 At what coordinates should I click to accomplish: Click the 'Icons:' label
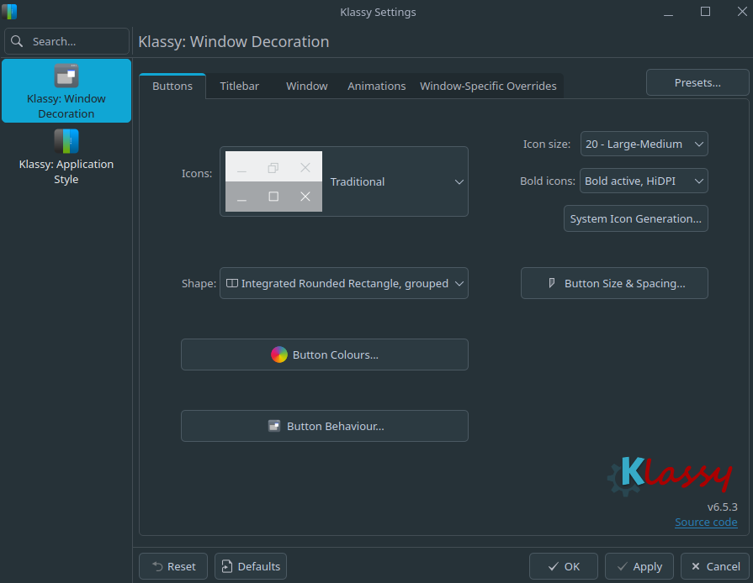pos(196,173)
